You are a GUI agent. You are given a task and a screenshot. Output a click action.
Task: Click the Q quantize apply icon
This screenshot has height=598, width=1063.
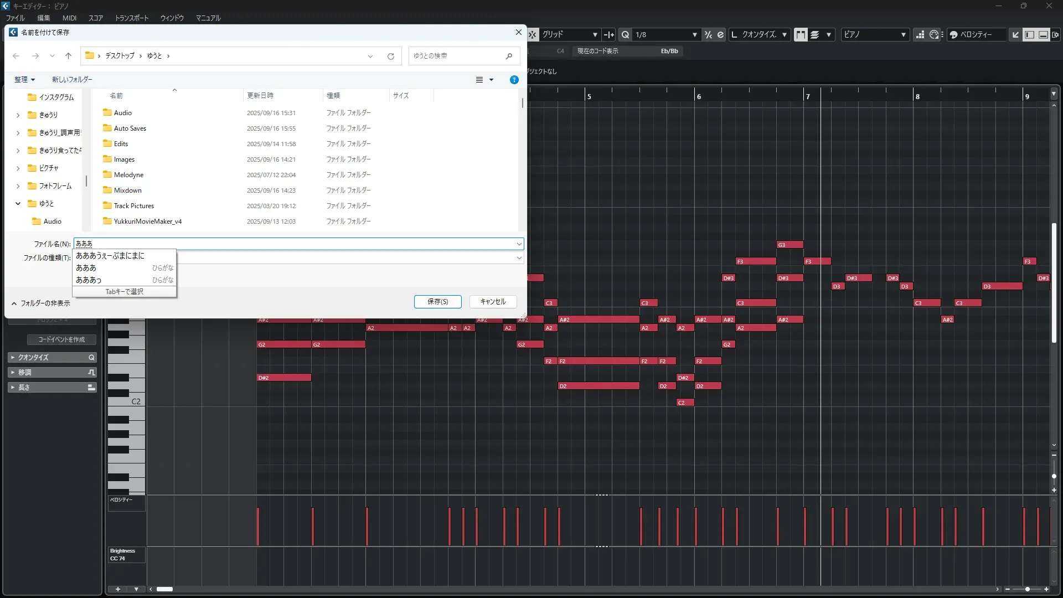tap(625, 34)
